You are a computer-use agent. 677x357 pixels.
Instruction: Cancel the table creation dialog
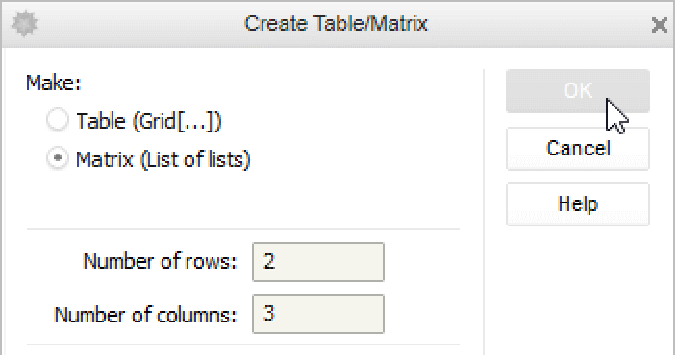tap(578, 149)
